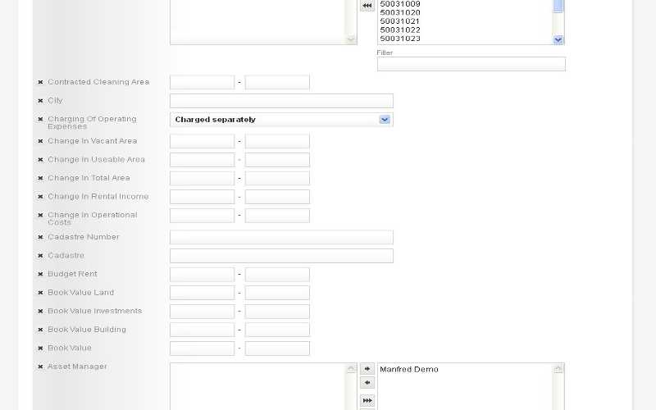The image size is (656, 410).
Task: Select 50031021 in the list
Action: (399, 21)
